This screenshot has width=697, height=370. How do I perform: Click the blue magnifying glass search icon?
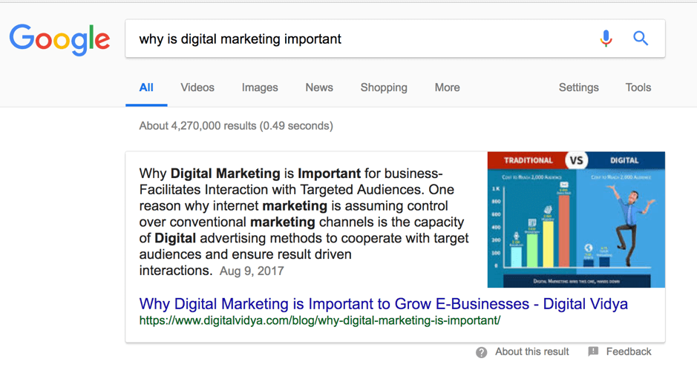pyautogui.click(x=641, y=39)
